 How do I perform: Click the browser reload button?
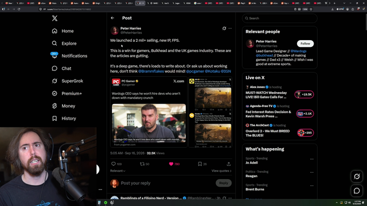tap(19, 9)
